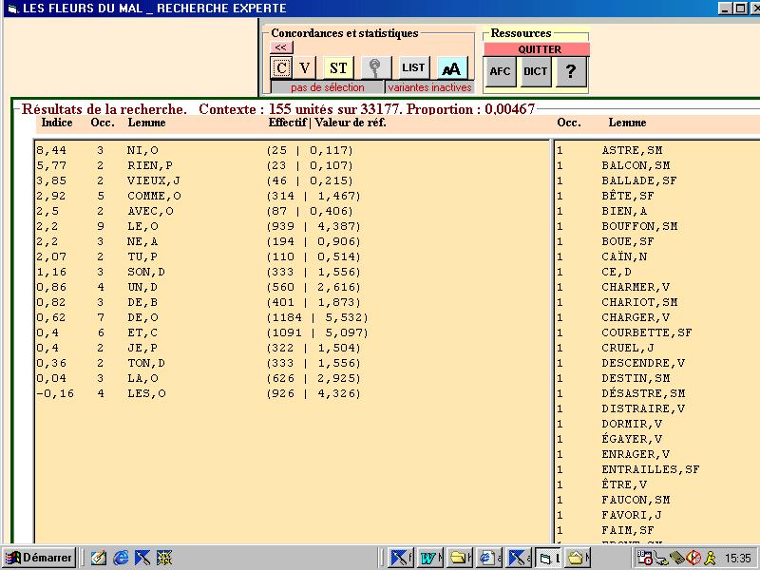This screenshot has width=760, height=570.
Task: Switch to the Internet Explorer page taskbar button
Action: pyautogui.click(x=488, y=558)
